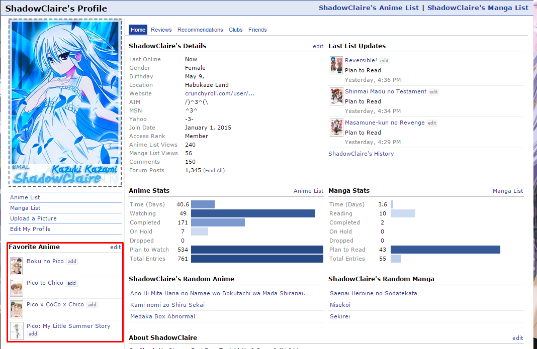The image size is (537, 349).
Task: Click edit tag beside Masamune-kun no Revenge
Action: tap(432, 123)
